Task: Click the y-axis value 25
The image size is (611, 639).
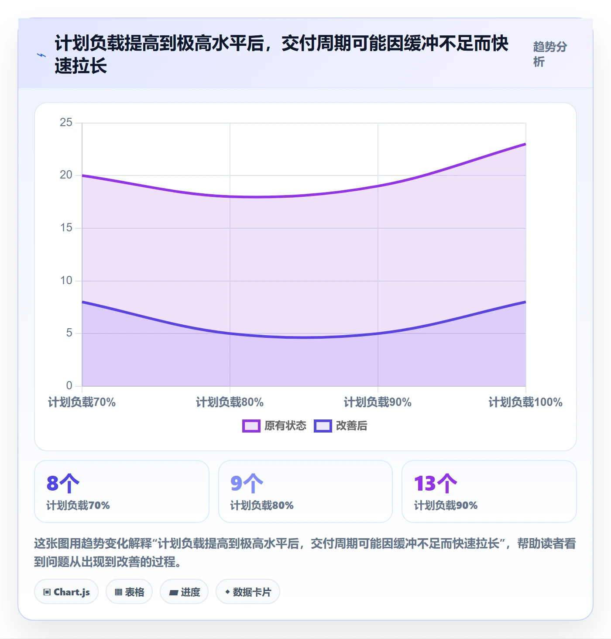Action: click(66, 123)
